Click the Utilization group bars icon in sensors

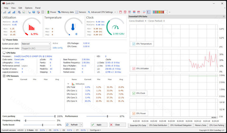pos(73,84)
